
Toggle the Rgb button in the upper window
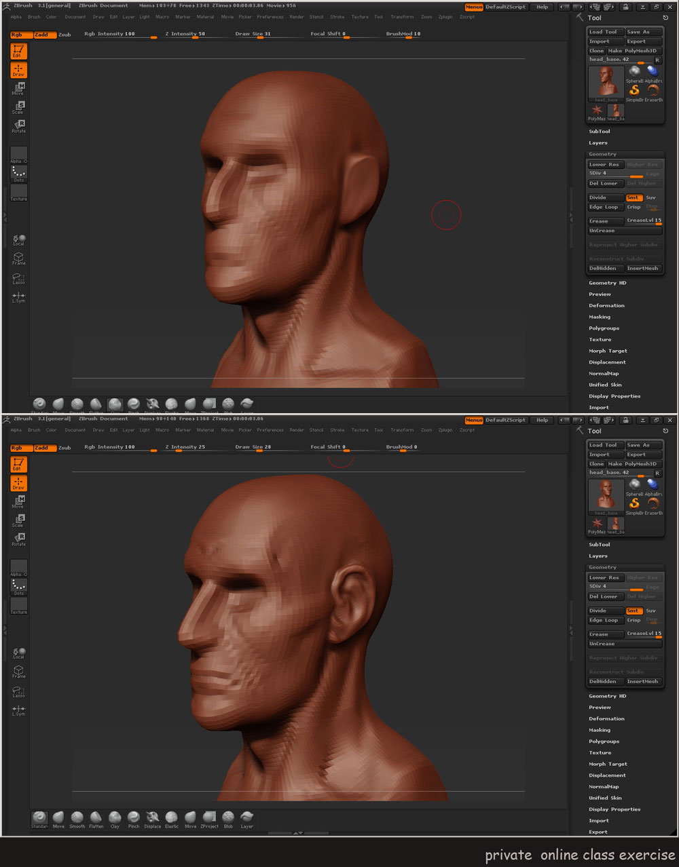tap(21, 35)
